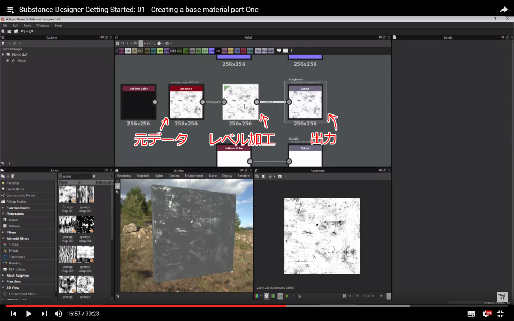
Task: Add a Transform (Trs) node
Action: click(x=237, y=51)
